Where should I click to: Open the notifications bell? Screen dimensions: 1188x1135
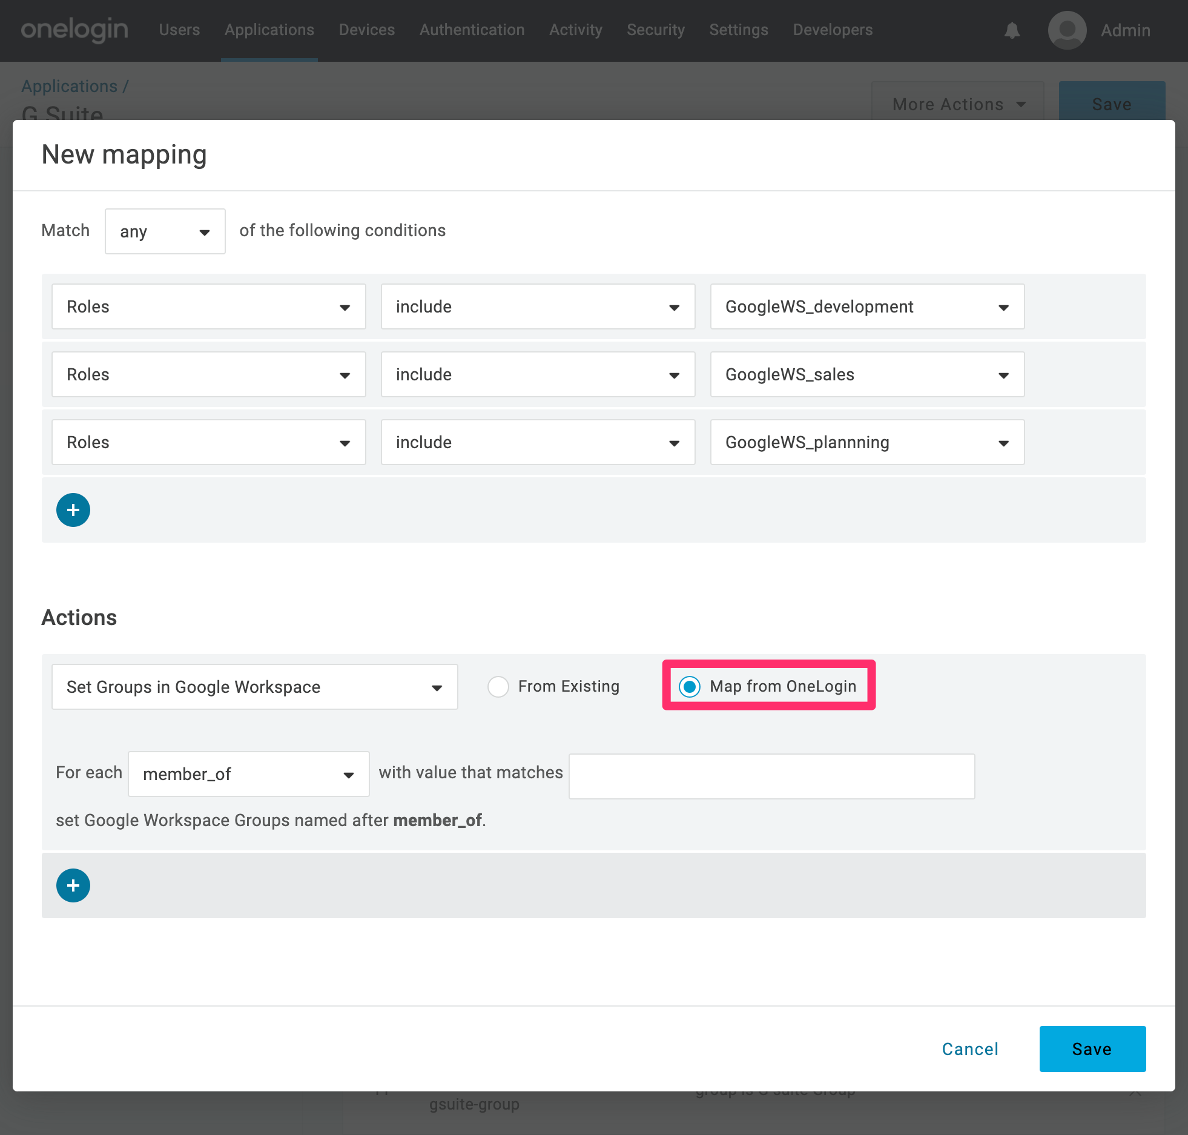(1012, 30)
